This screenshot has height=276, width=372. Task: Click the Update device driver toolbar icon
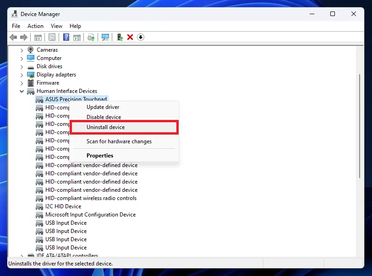click(120, 37)
